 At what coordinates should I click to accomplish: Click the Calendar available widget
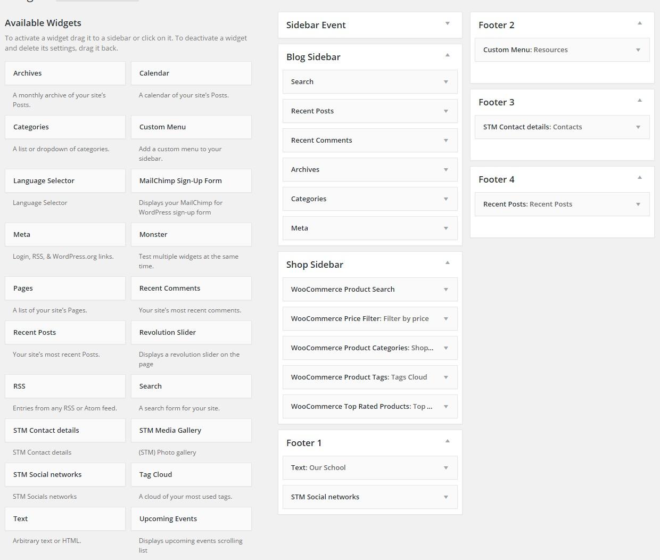191,73
